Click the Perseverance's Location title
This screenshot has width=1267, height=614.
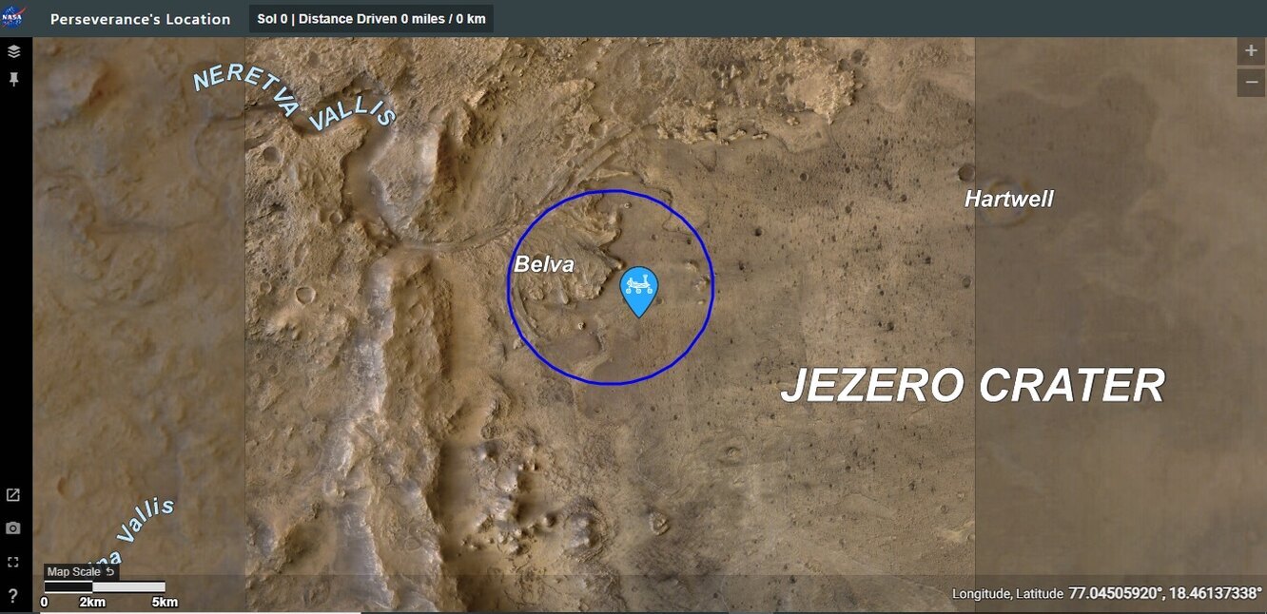pos(140,19)
